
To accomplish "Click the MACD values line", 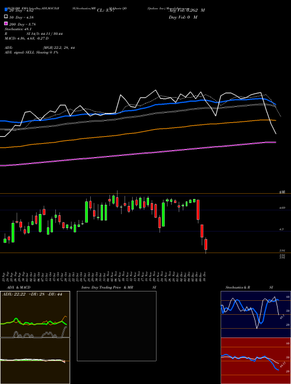I will click(26, 38).
